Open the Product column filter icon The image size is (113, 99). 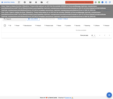pos(36,26)
